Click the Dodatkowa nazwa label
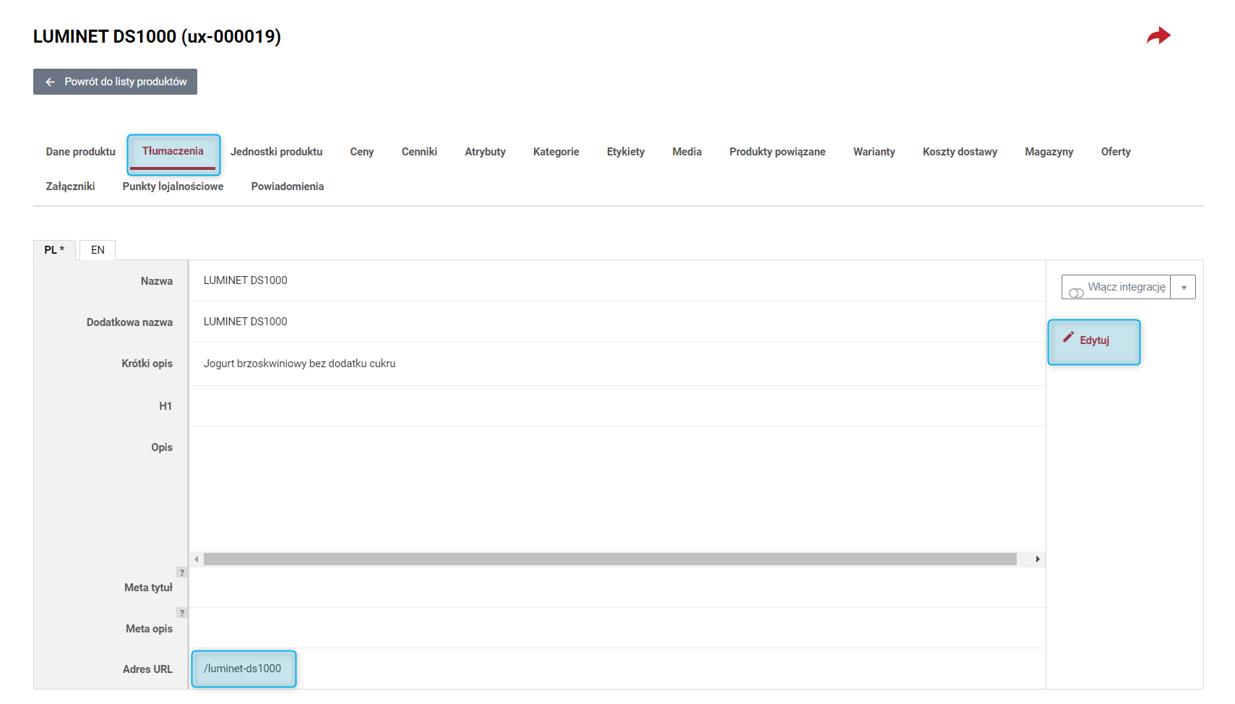 (x=130, y=322)
